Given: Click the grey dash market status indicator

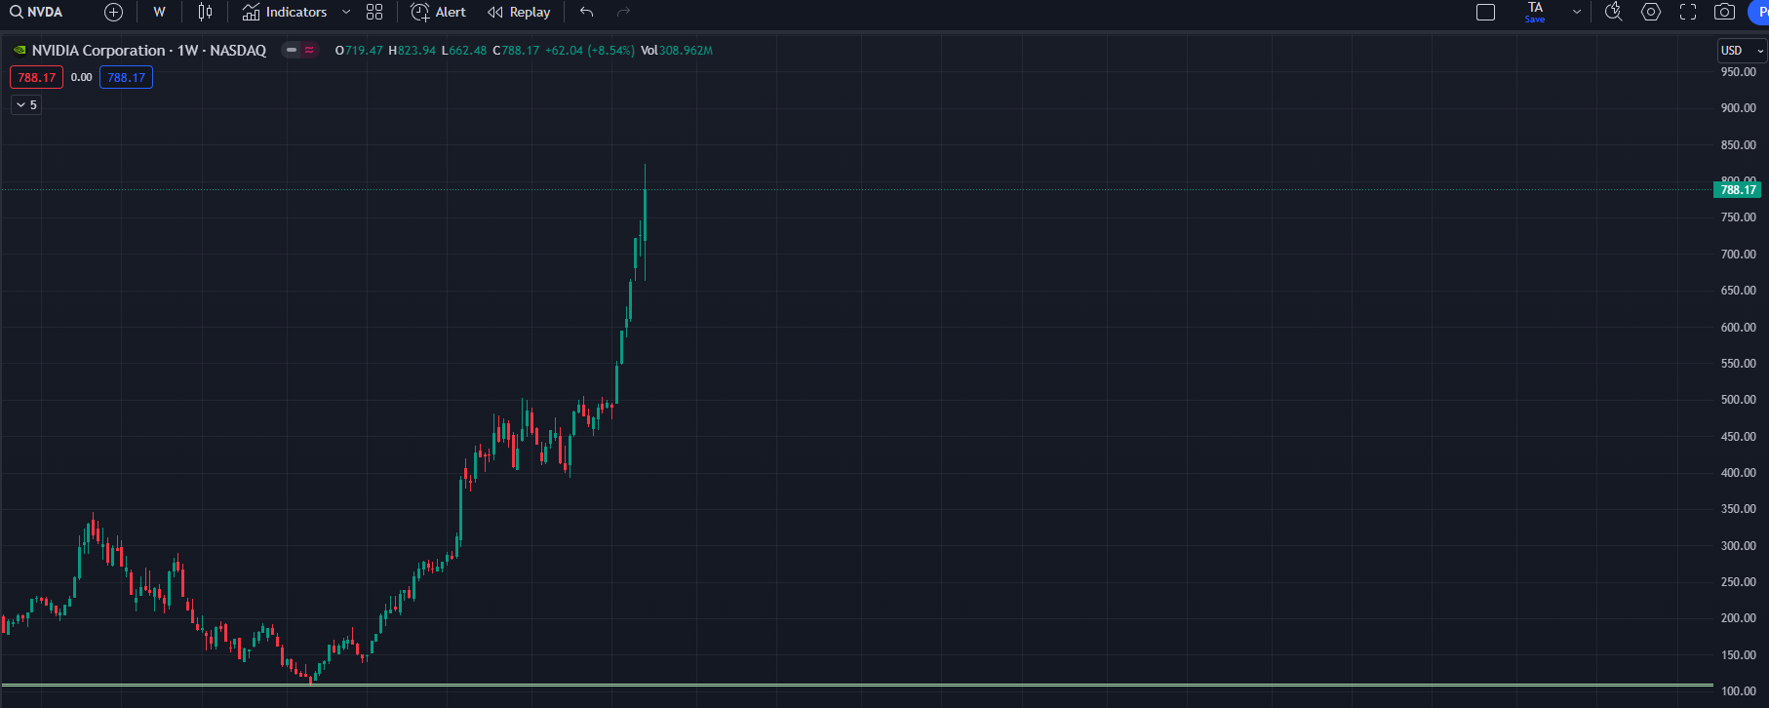Looking at the screenshot, I should [292, 50].
